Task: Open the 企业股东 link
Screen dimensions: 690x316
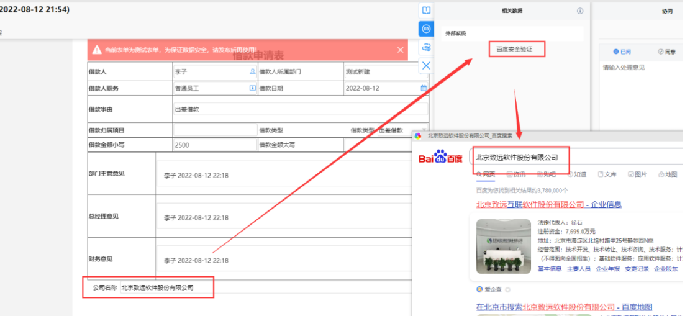Action: coord(666,269)
